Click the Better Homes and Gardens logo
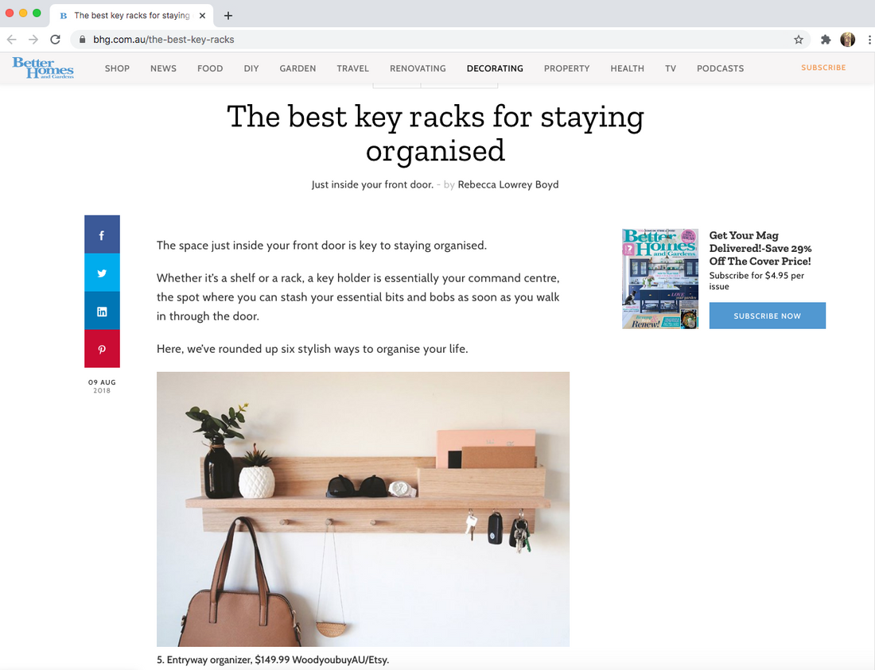The height and width of the screenshot is (670, 875). click(x=43, y=68)
